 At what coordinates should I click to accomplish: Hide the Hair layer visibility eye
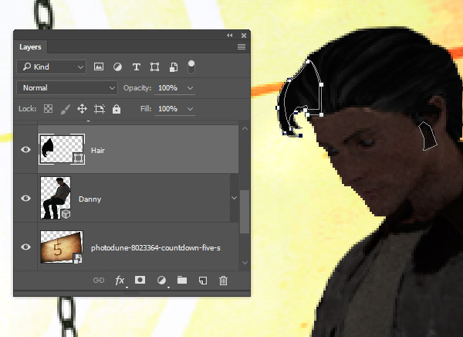(x=25, y=150)
